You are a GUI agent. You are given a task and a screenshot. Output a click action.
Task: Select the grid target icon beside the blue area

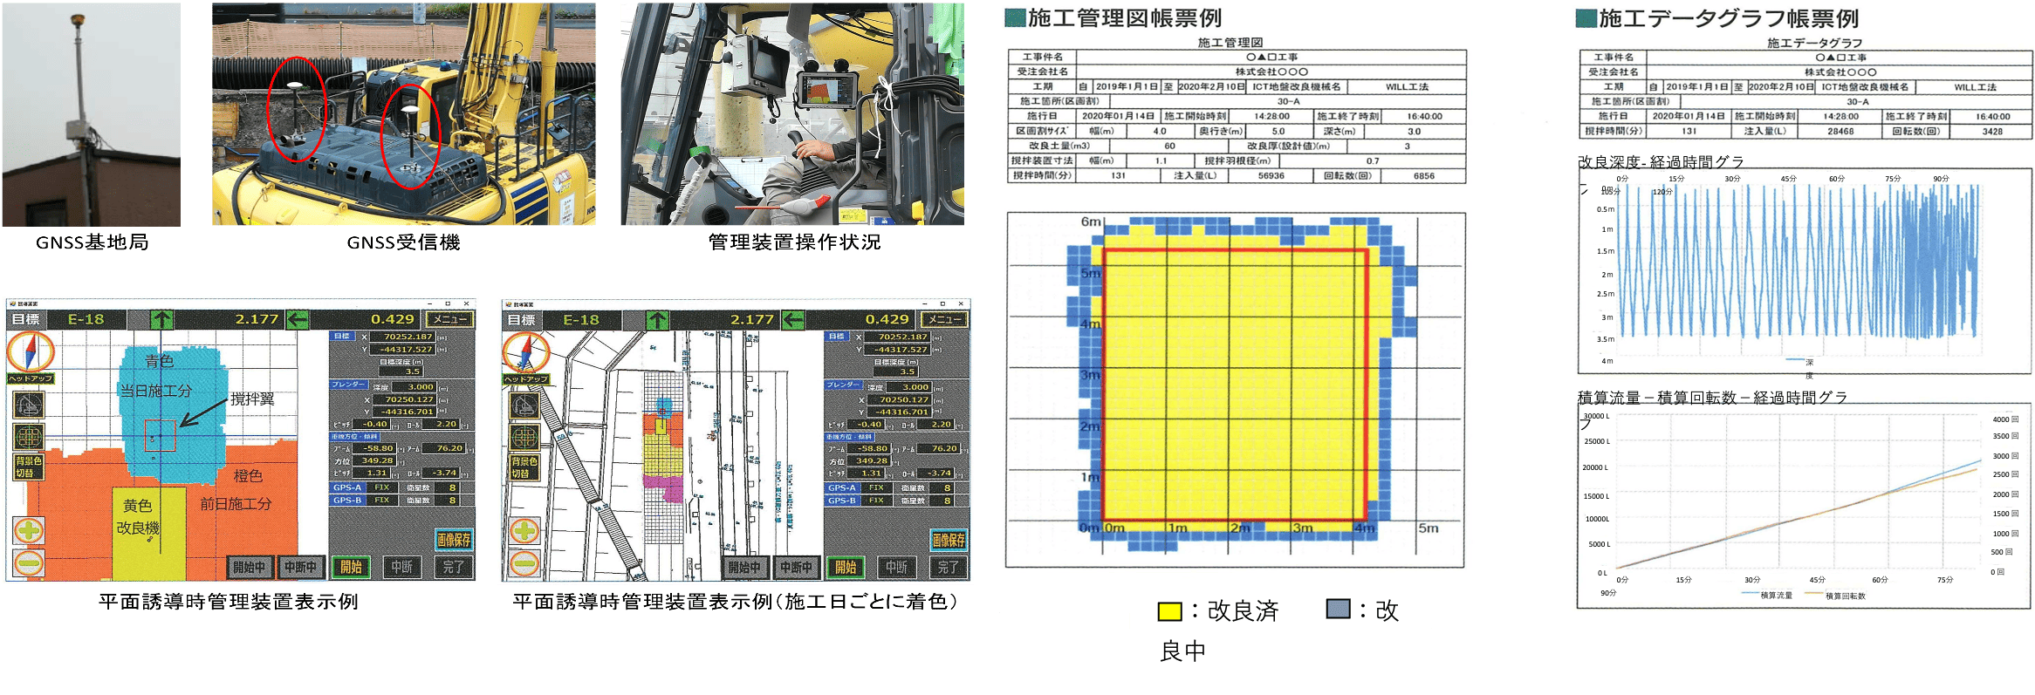[x=29, y=435]
